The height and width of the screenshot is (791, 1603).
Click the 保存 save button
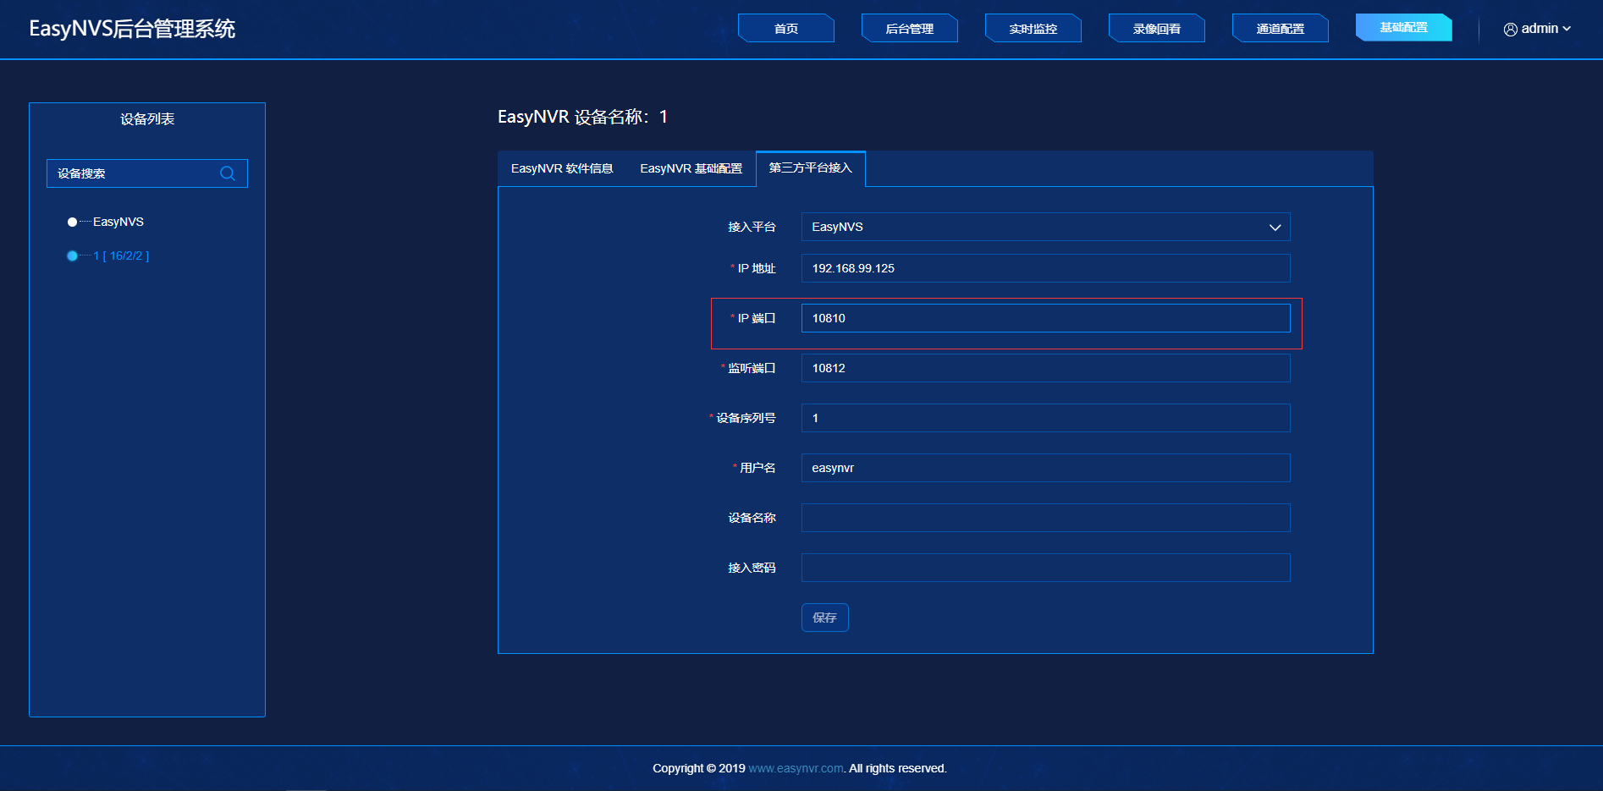(825, 618)
